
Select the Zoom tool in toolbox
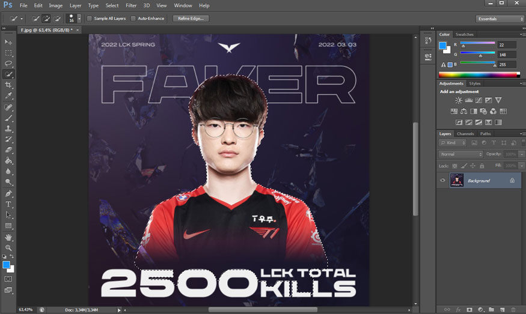coord(8,248)
